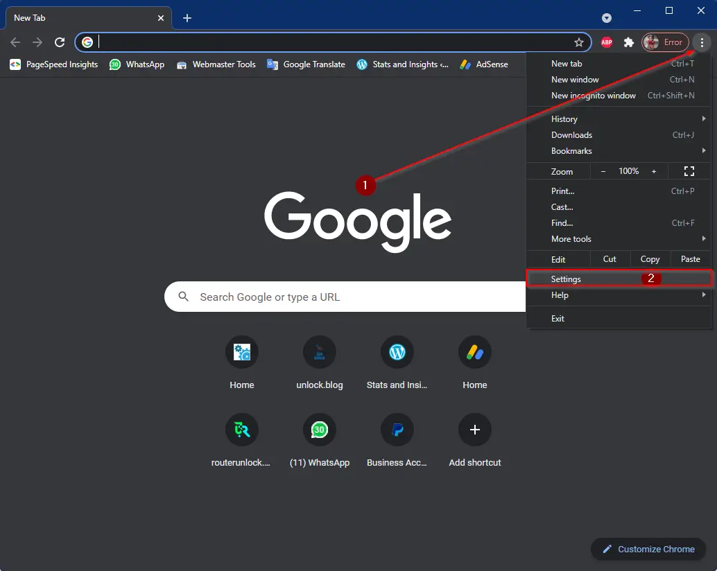717x571 pixels.
Task: Open the AdBlock Plus extension
Action: 606,42
